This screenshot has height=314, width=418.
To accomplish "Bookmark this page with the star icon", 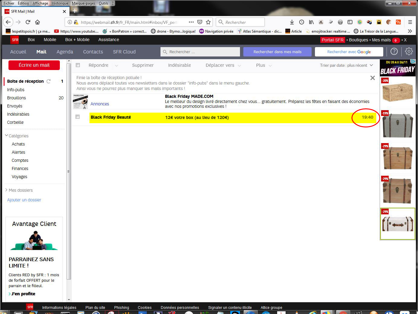I will point(208,22).
